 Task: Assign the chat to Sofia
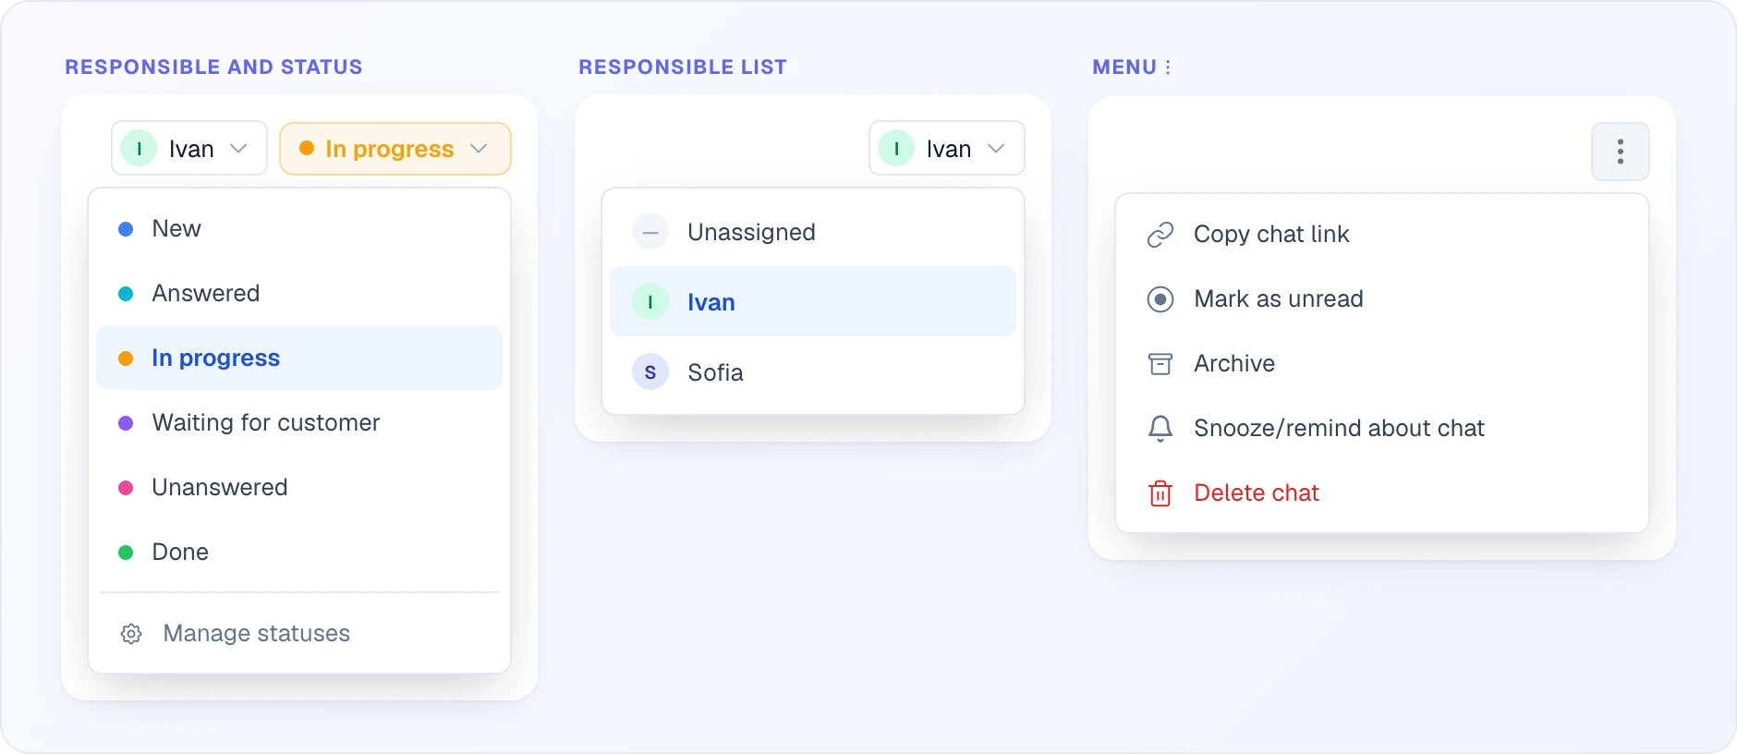[813, 372]
